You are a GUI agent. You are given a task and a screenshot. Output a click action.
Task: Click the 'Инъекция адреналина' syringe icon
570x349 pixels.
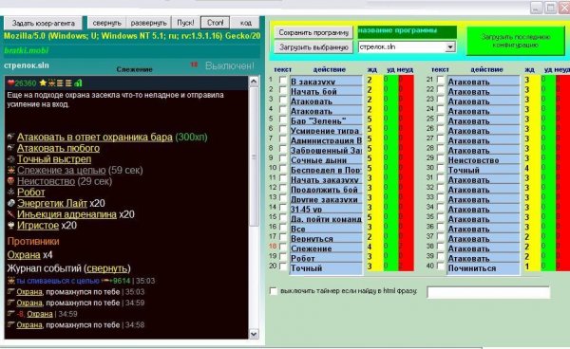click(10, 214)
